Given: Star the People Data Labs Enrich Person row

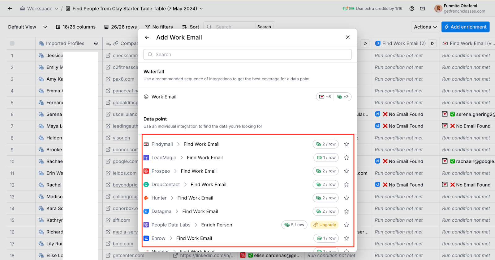Looking at the screenshot, I should pyautogui.click(x=346, y=225).
